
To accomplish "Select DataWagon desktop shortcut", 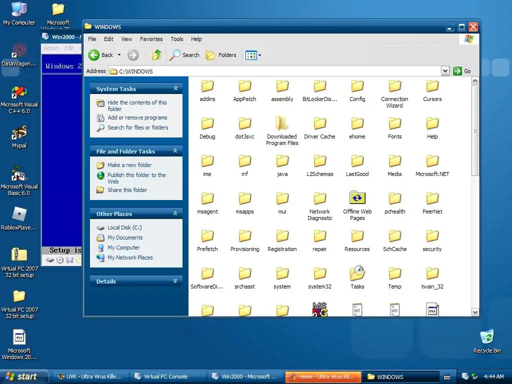I will point(19,55).
